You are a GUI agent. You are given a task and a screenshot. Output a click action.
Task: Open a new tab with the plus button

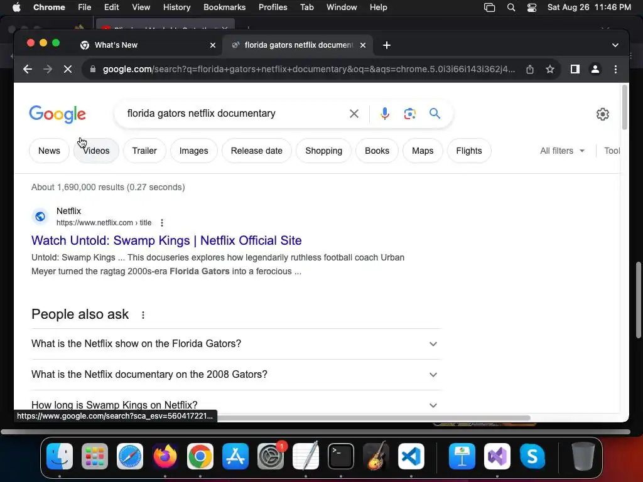pos(386,45)
